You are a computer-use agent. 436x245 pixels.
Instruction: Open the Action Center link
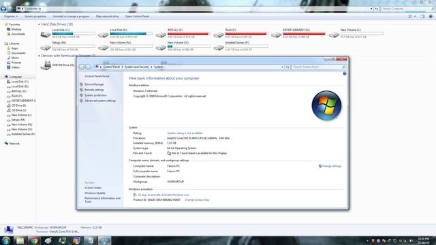pos(93,188)
